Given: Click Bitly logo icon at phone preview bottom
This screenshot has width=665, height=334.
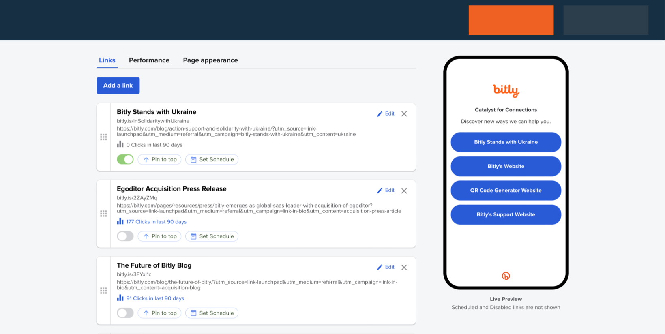Looking at the screenshot, I should 506,276.
